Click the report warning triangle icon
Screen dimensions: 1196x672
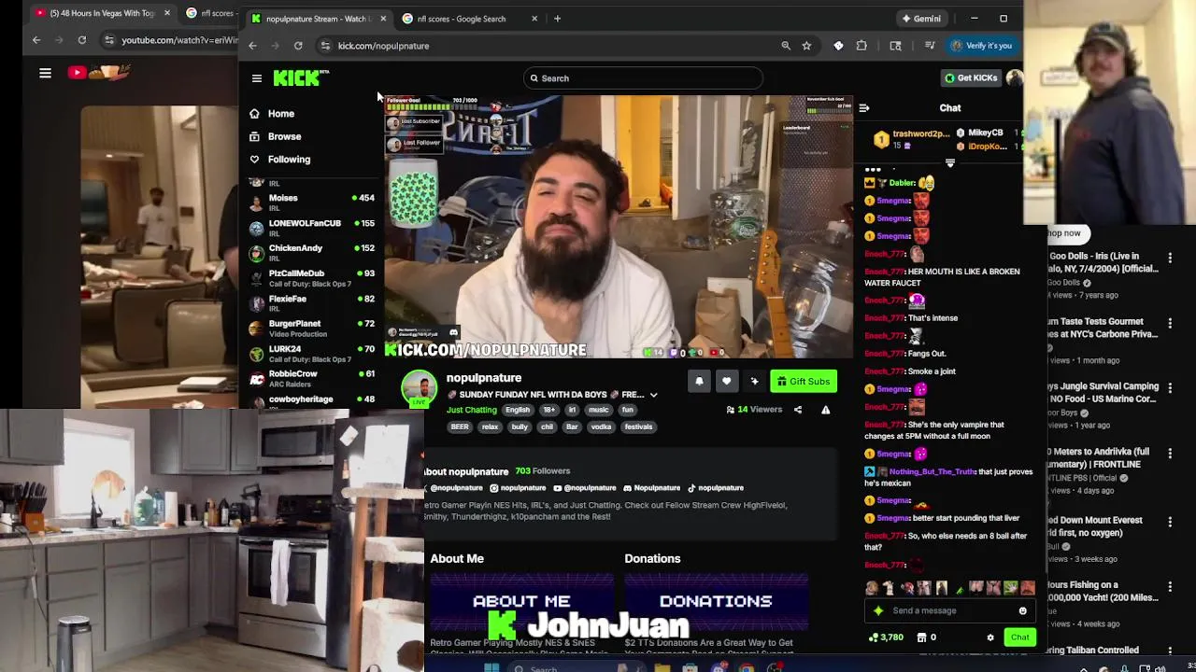(825, 410)
